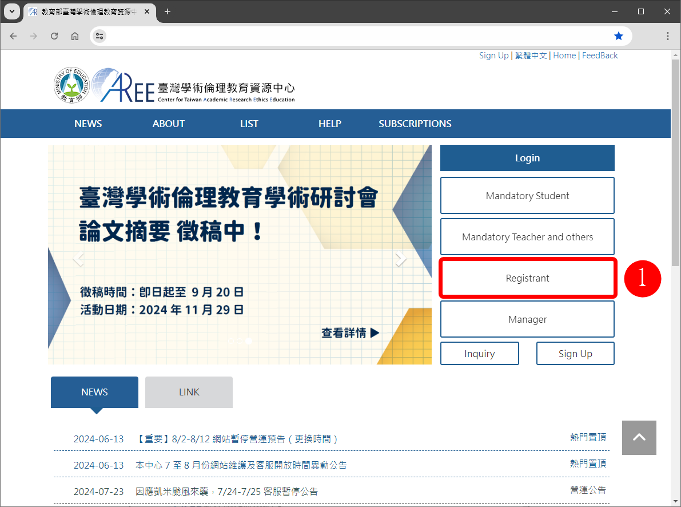Choose Mandatory Teacher and others login
Screen dimensions: 681x507
(x=527, y=237)
